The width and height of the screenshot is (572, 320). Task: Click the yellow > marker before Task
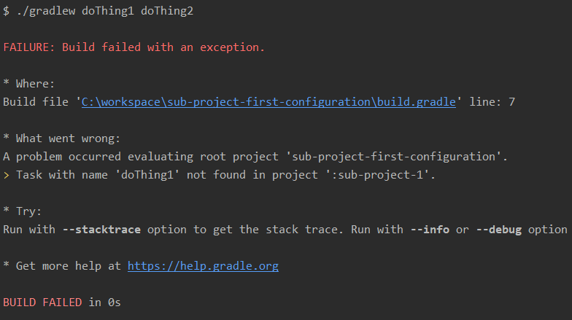(x=7, y=175)
